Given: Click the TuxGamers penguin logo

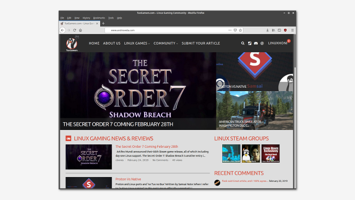Looking at the screenshot, I should 72,44.
